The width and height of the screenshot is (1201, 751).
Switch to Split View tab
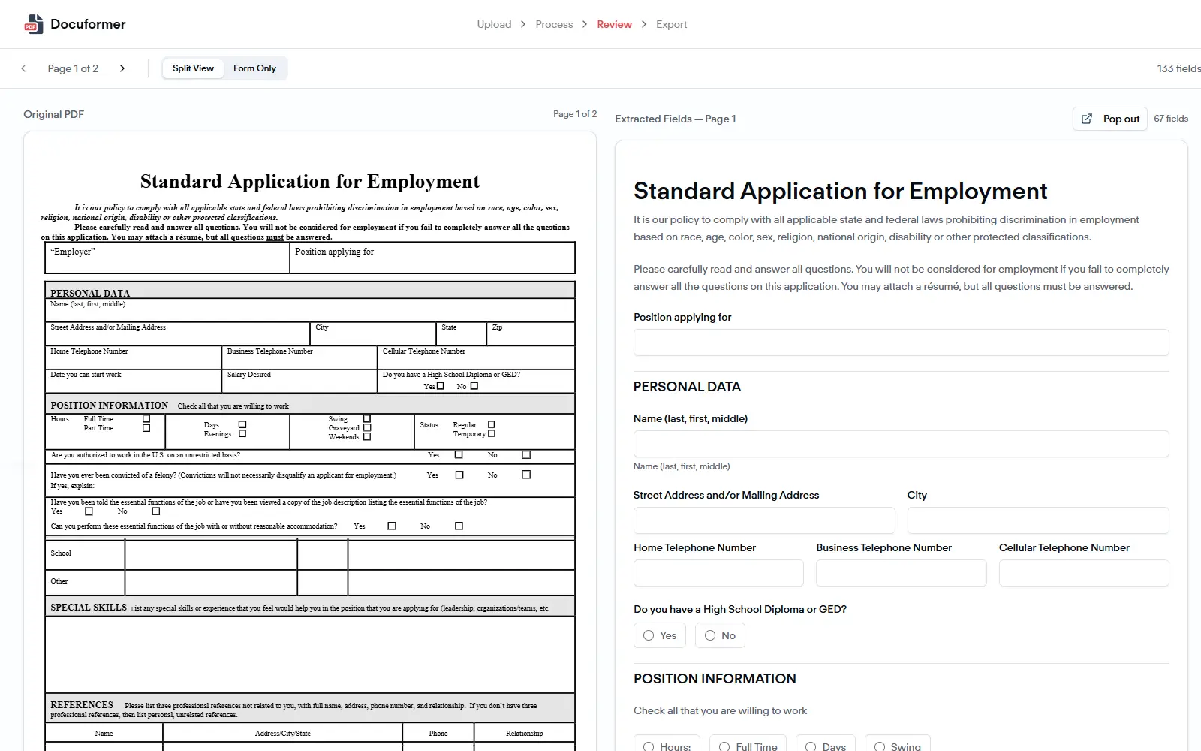point(193,68)
